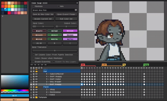This screenshot has height=101, width=167.
Task: Click the 'Edit Color Set' button
Action: pyautogui.click(x=66, y=19)
